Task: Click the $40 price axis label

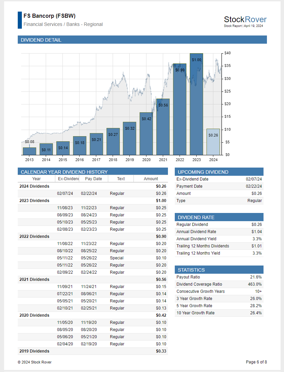Action: point(227,53)
